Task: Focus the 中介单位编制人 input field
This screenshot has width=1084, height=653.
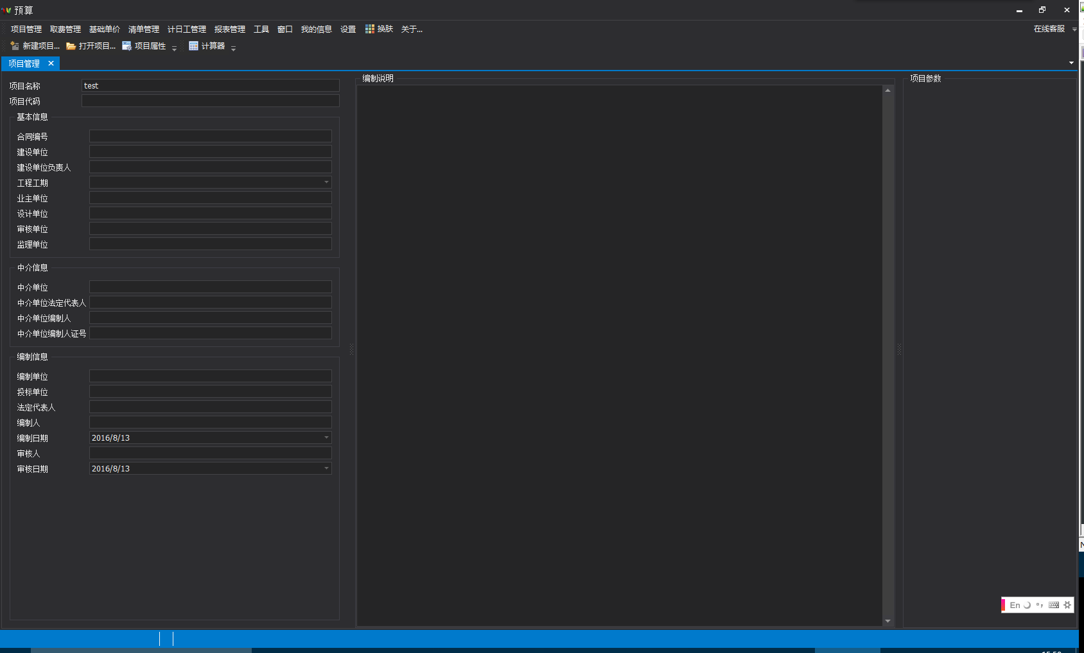Action: pos(211,318)
